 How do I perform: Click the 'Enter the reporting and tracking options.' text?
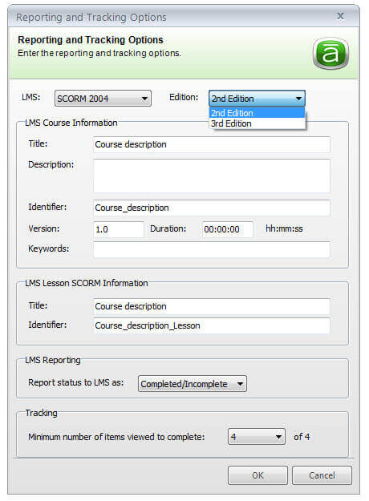click(x=99, y=53)
